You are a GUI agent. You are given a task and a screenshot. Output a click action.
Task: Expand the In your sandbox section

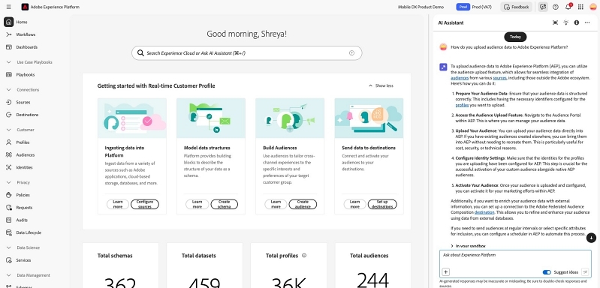point(469,246)
